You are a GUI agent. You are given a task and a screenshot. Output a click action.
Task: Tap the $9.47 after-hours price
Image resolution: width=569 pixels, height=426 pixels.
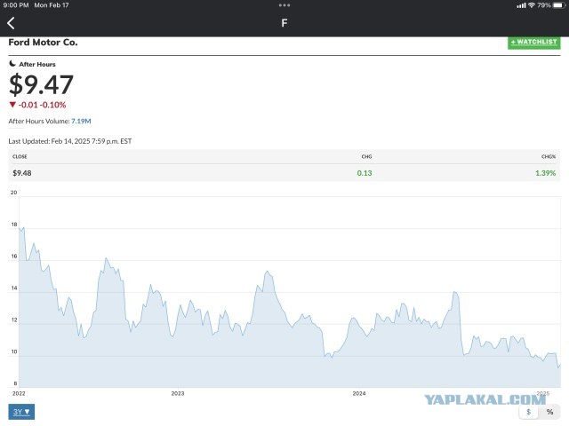tap(41, 84)
